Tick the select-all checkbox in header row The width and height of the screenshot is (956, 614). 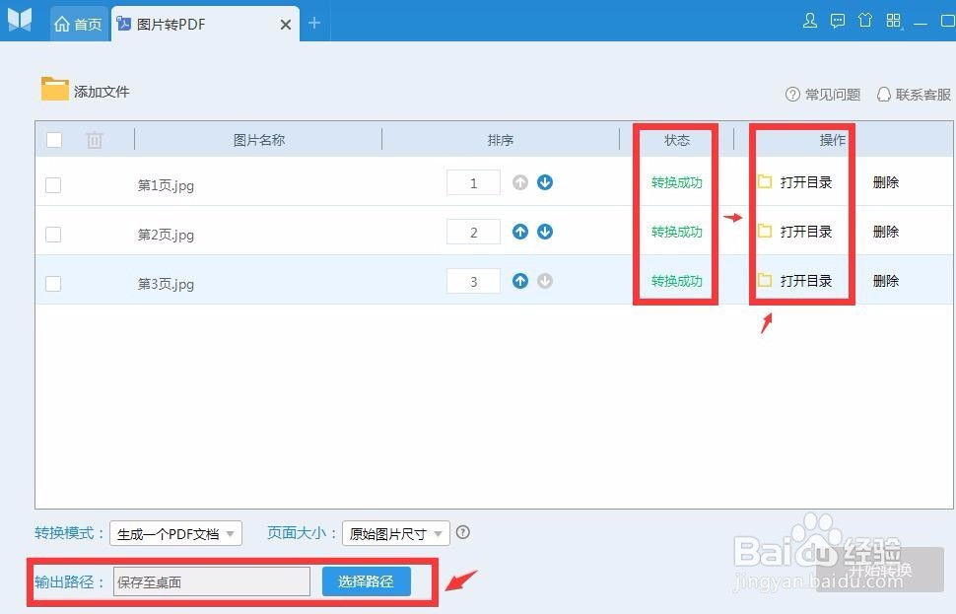[53, 139]
